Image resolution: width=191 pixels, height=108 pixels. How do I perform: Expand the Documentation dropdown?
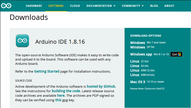[101, 6]
